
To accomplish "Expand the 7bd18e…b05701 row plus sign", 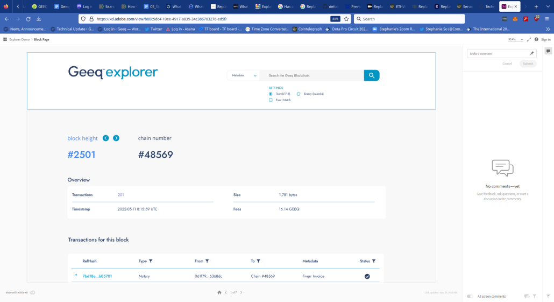I will click(x=76, y=275).
